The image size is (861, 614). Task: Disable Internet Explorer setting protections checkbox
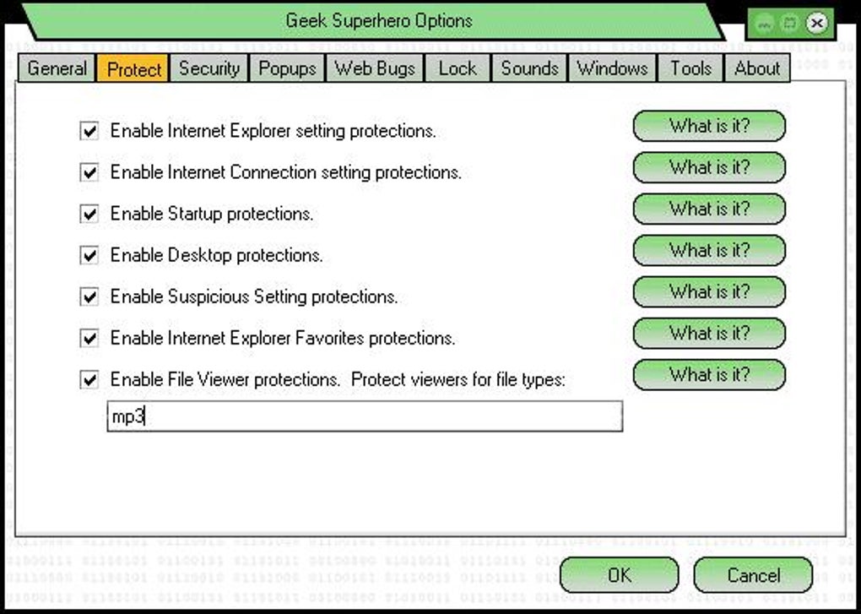tap(89, 131)
